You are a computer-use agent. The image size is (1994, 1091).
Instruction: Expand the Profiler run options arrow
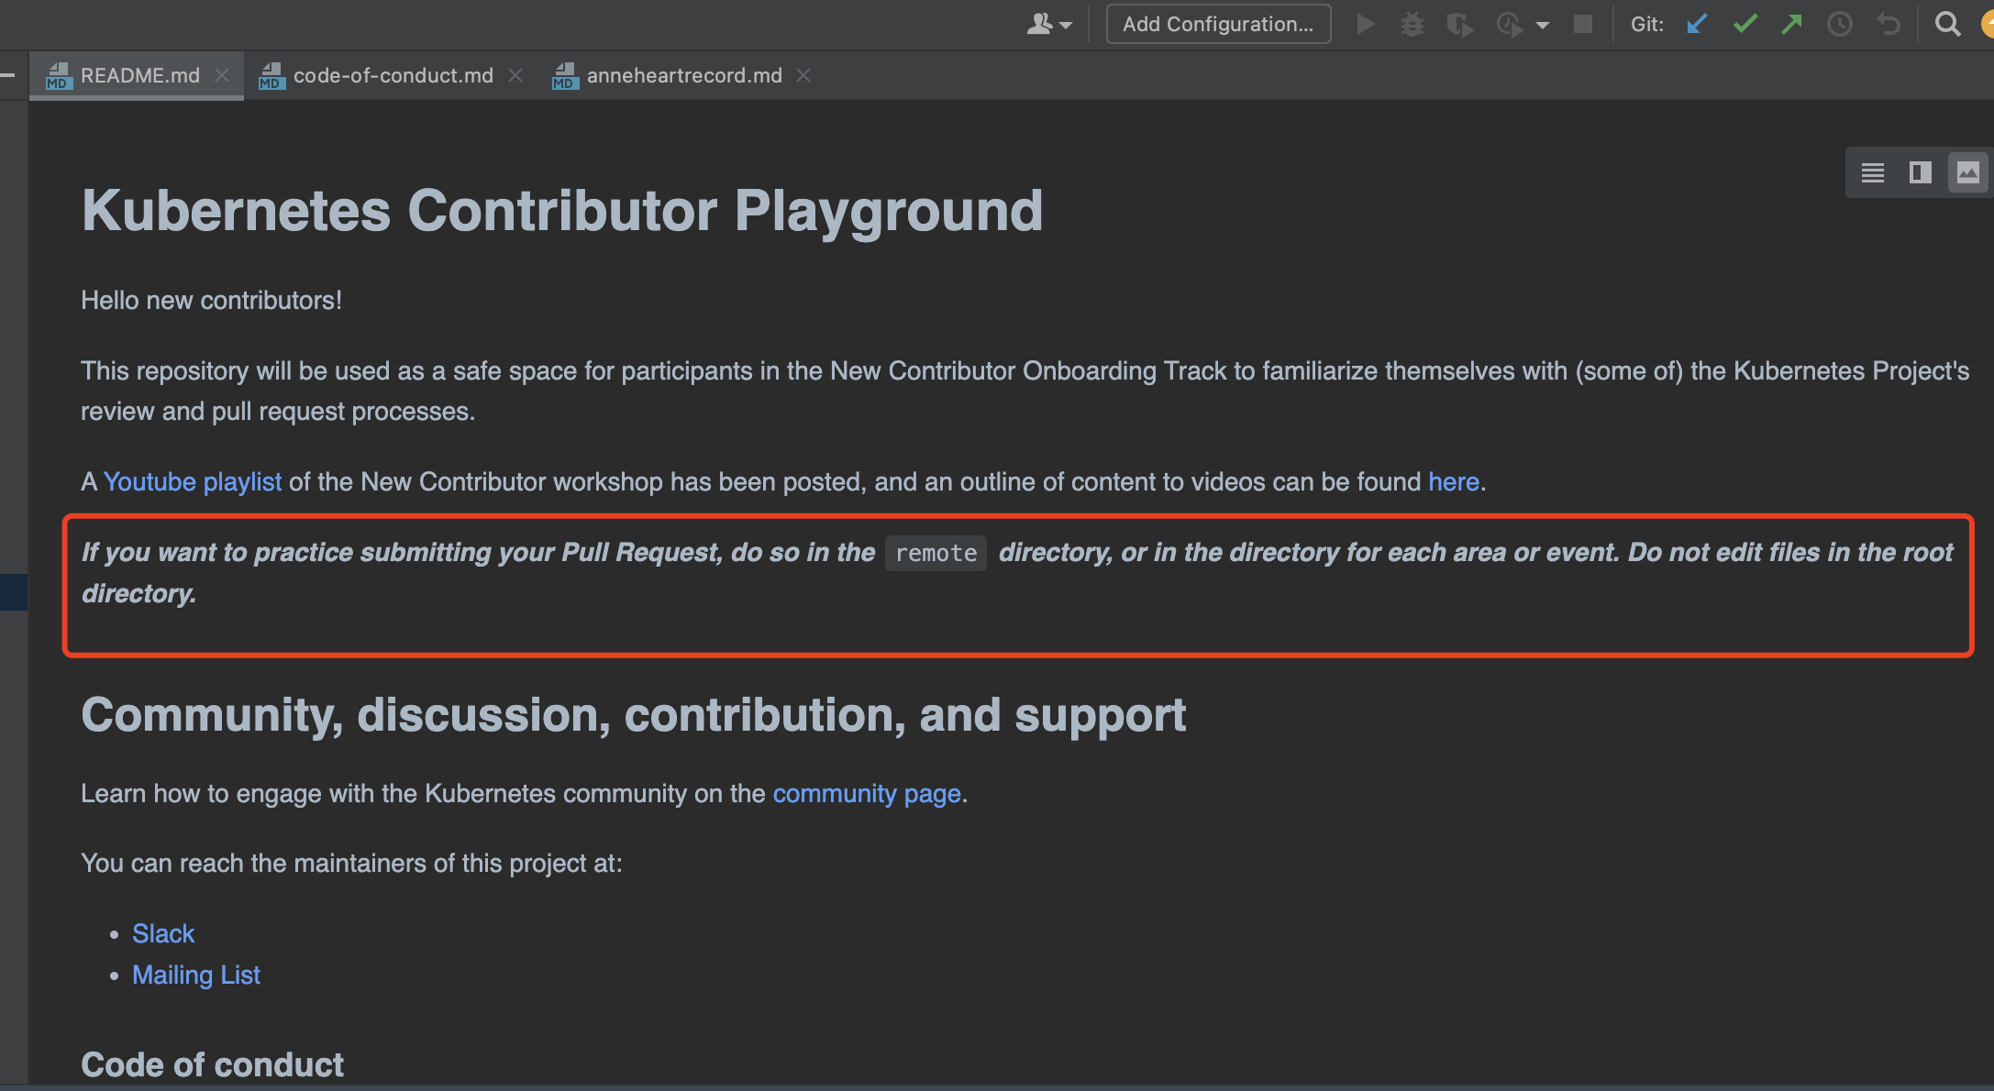[x=1543, y=25]
